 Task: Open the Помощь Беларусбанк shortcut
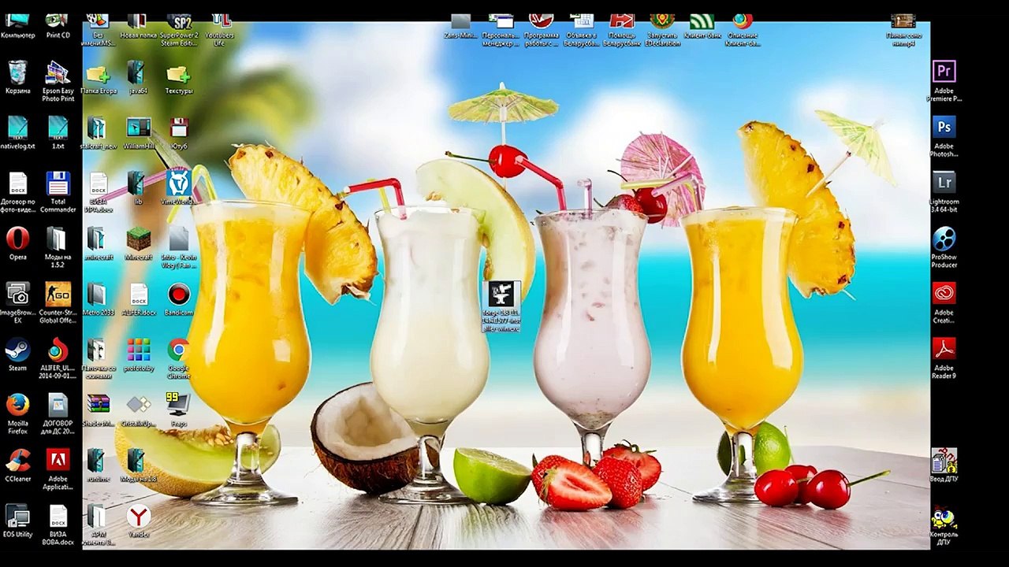tap(621, 29)
